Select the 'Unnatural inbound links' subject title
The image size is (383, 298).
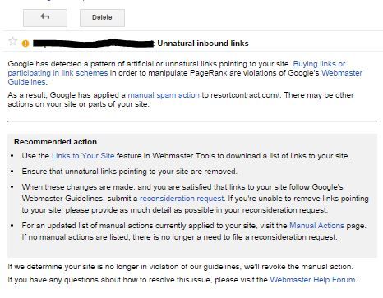pos(203,44)
